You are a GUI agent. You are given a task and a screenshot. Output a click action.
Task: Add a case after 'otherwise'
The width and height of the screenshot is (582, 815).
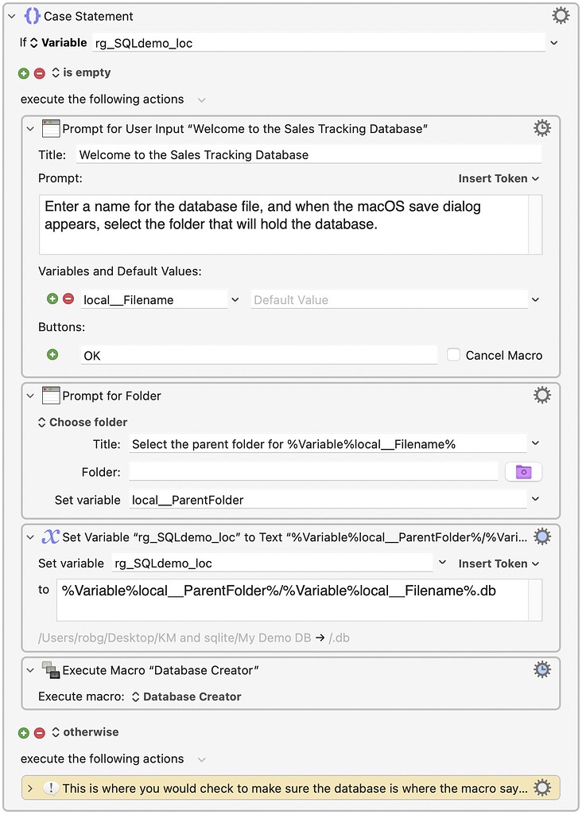point(23,733)
